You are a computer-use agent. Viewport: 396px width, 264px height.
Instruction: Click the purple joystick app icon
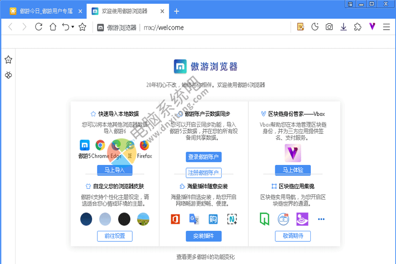302,219
